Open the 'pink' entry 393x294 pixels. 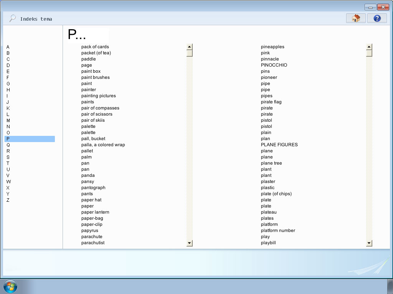tap(265, 53)
